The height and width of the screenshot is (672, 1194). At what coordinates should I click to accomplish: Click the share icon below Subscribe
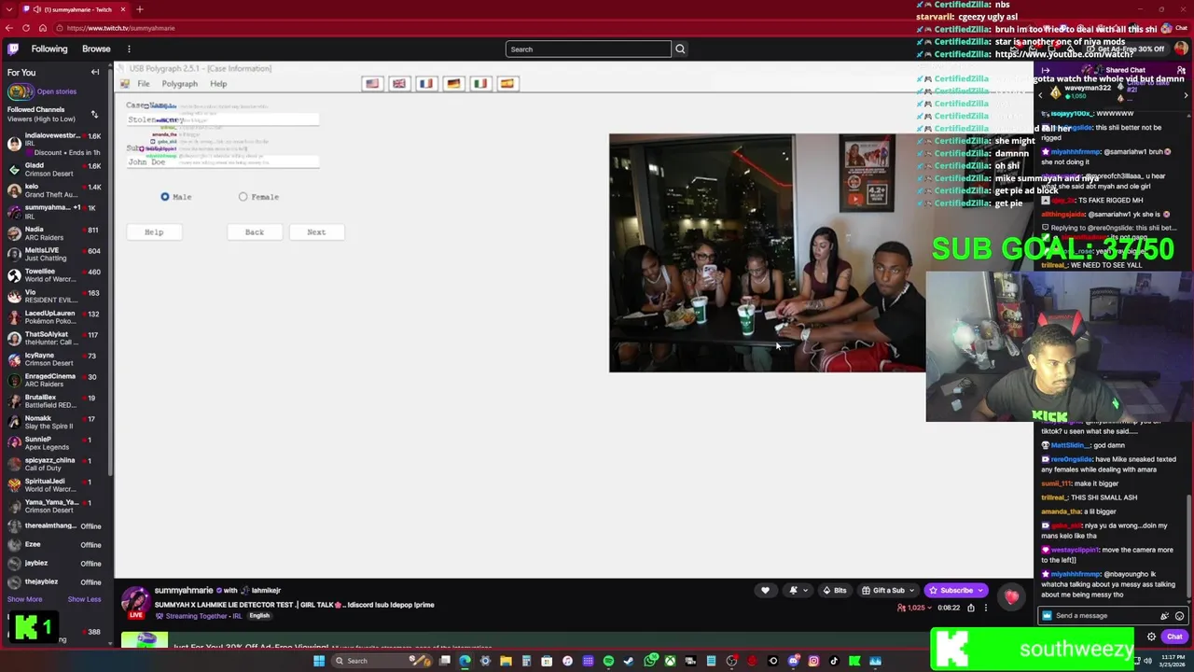pyautogui.click(x=971, y=608)
